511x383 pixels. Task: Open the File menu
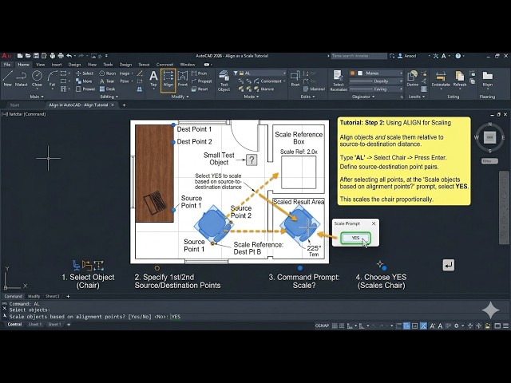(x=7, y=65)
